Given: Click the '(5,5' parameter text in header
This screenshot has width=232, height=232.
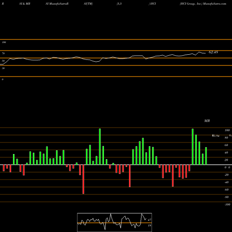Looking at the screenshot, I should point(119,4).
